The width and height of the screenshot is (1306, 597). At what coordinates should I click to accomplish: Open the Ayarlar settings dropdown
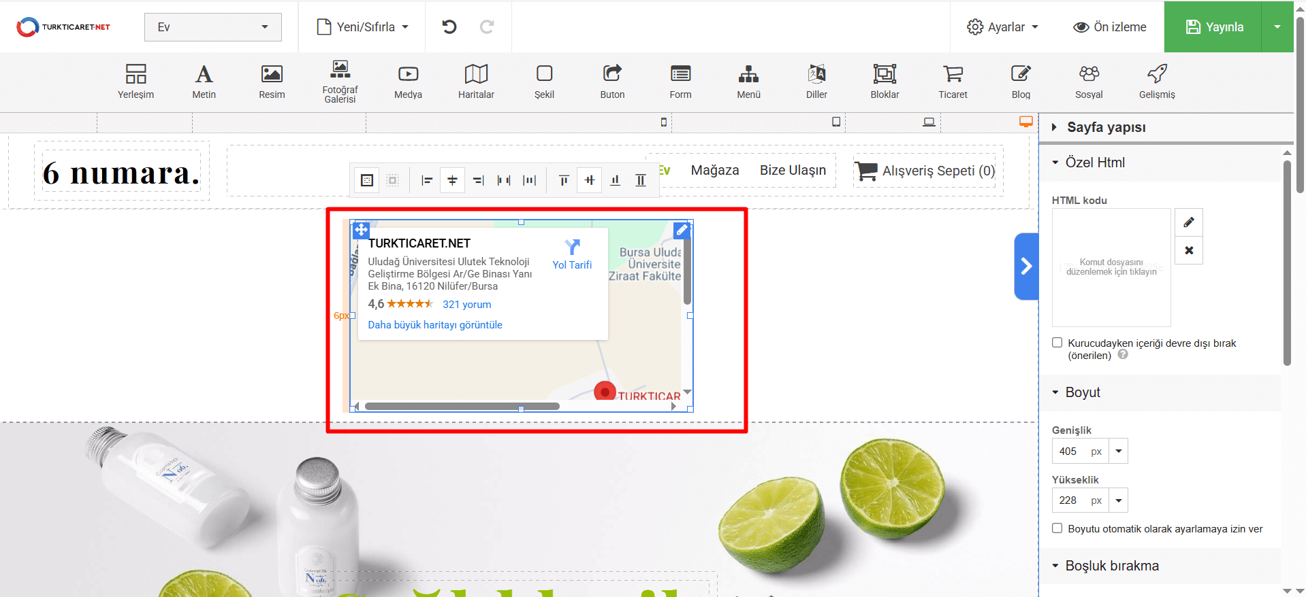tap(1002, 27)
